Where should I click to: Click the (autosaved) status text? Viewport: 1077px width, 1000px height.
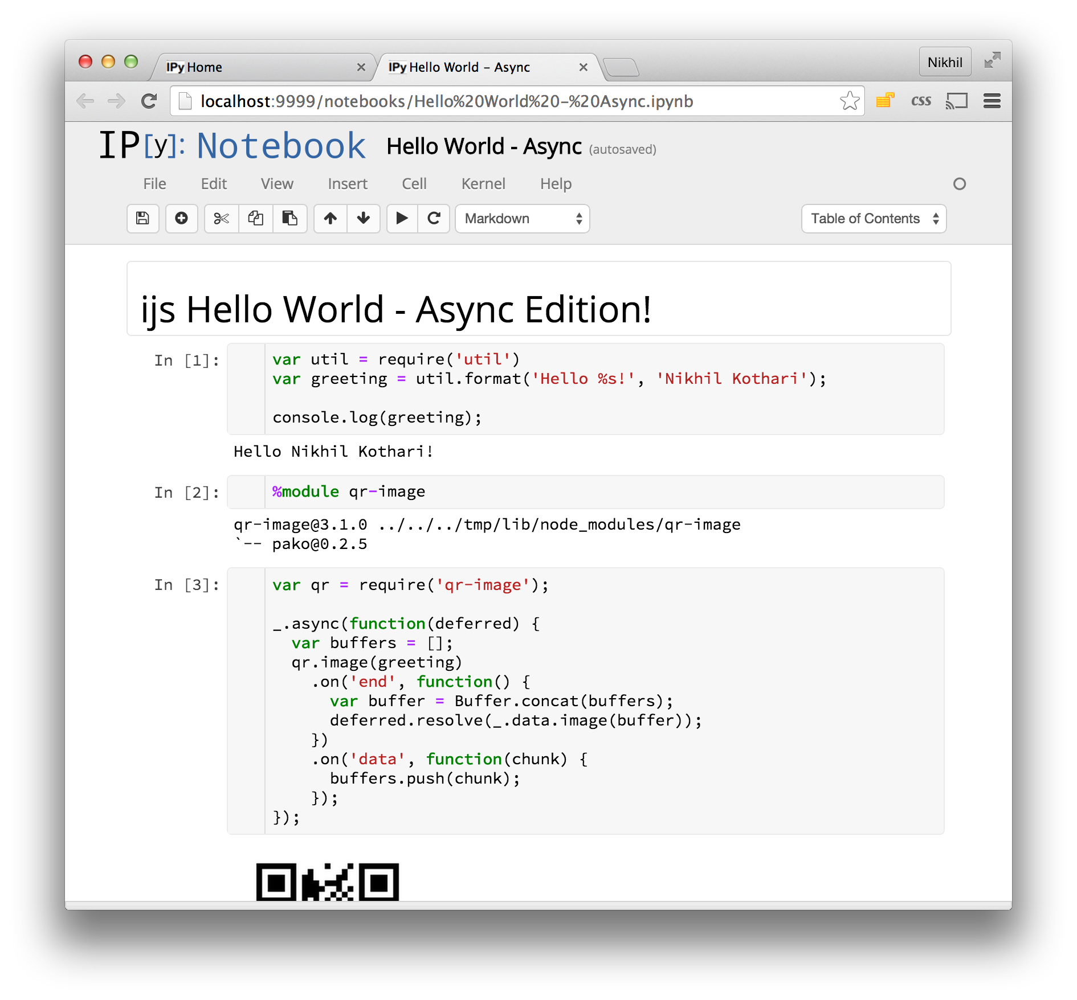coord(622,149)
